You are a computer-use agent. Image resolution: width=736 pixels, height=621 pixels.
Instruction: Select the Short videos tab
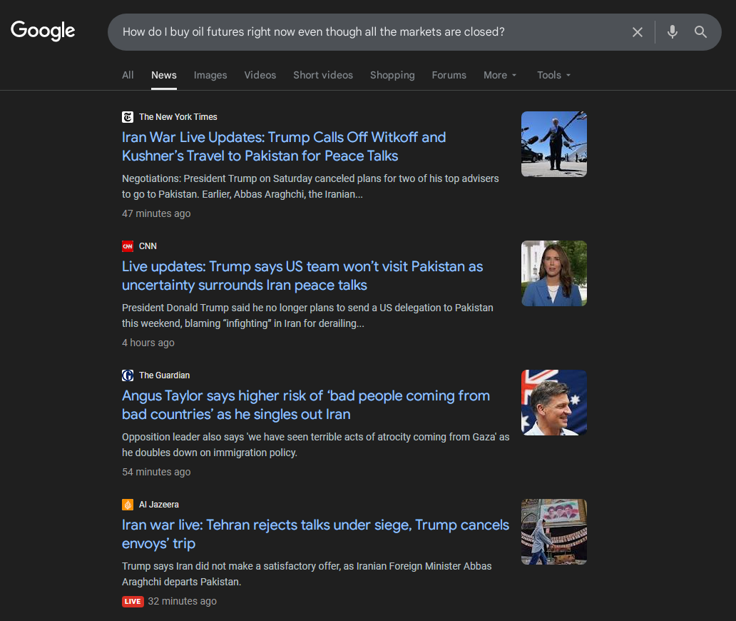tap(323, 75)
